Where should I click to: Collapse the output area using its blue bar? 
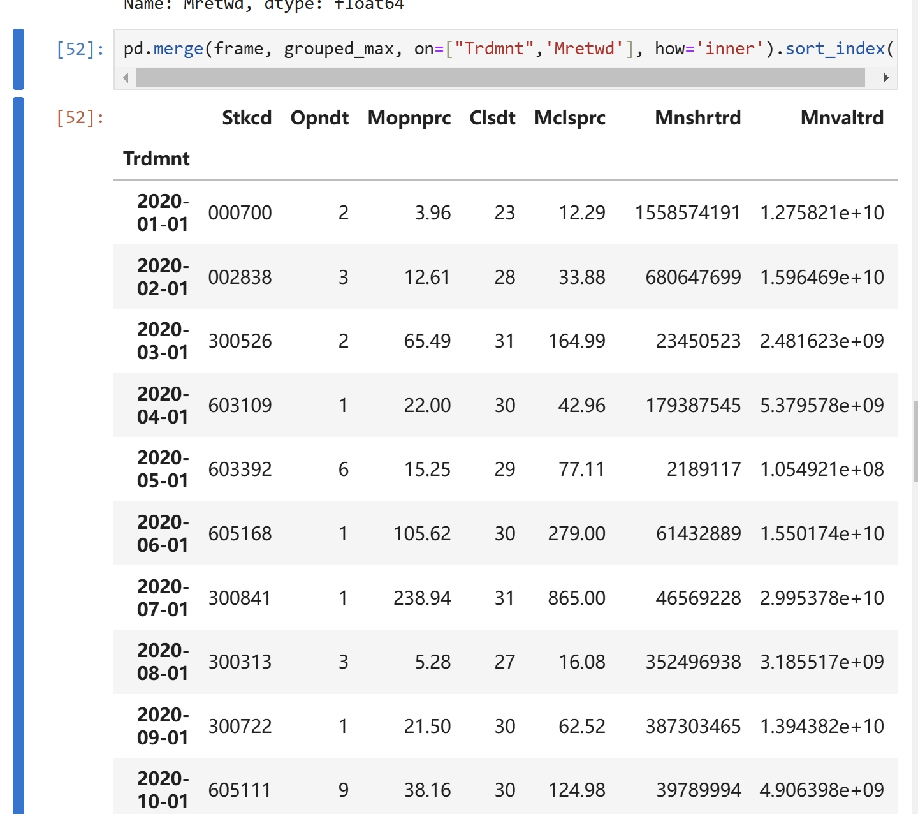coord(18,447)
